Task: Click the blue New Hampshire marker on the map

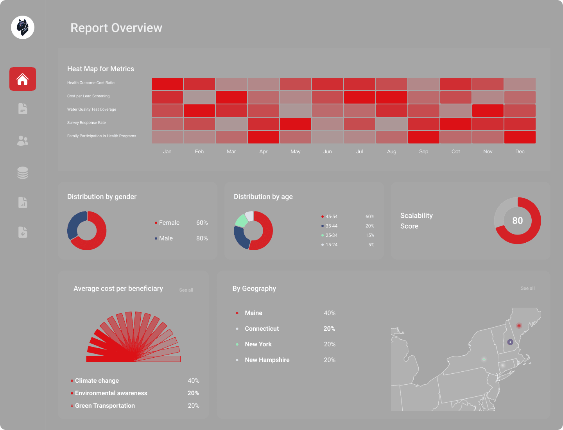Action: (x=510, y=342)
